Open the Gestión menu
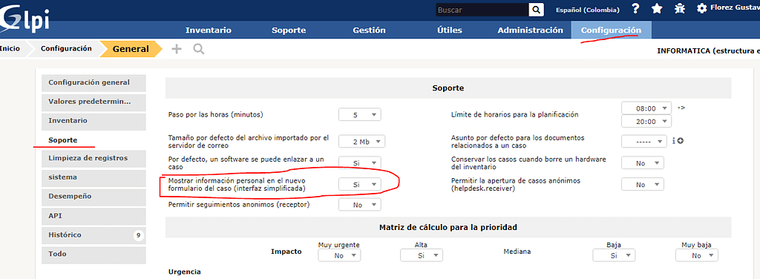The width and height of the screenshot is (760, 279). (x=370, y=30)
